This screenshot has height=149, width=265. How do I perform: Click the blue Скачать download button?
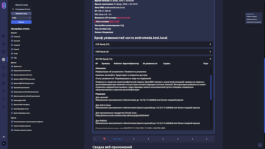click(21, 22)
